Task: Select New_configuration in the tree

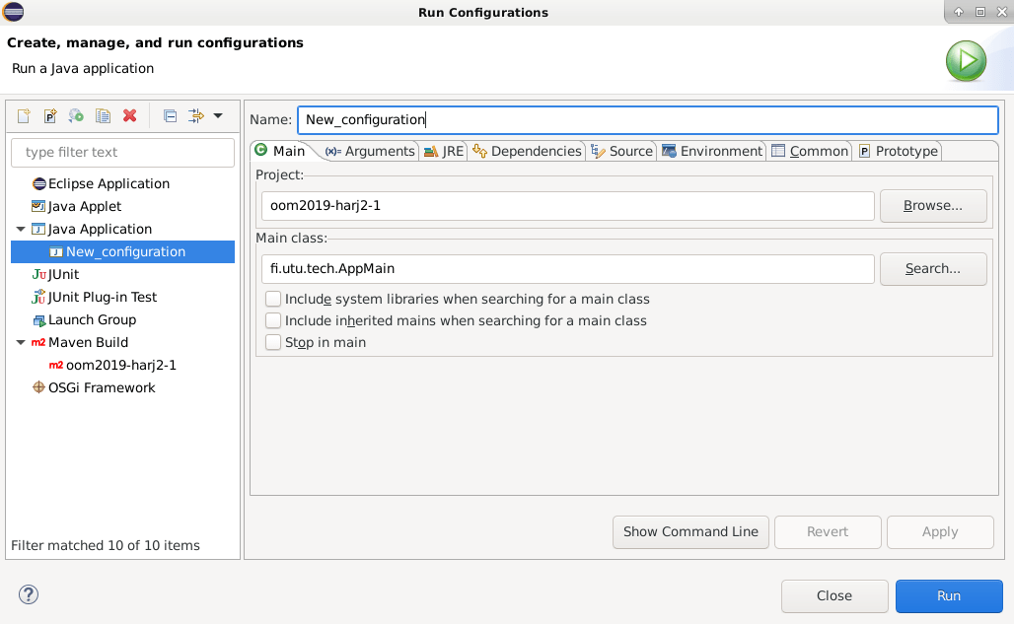Action: point(123,252)
